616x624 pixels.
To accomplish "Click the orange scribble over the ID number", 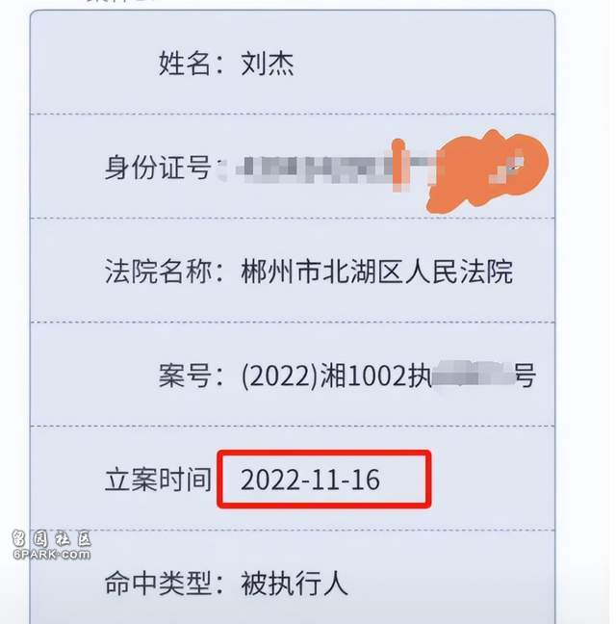I will point(488,170).
